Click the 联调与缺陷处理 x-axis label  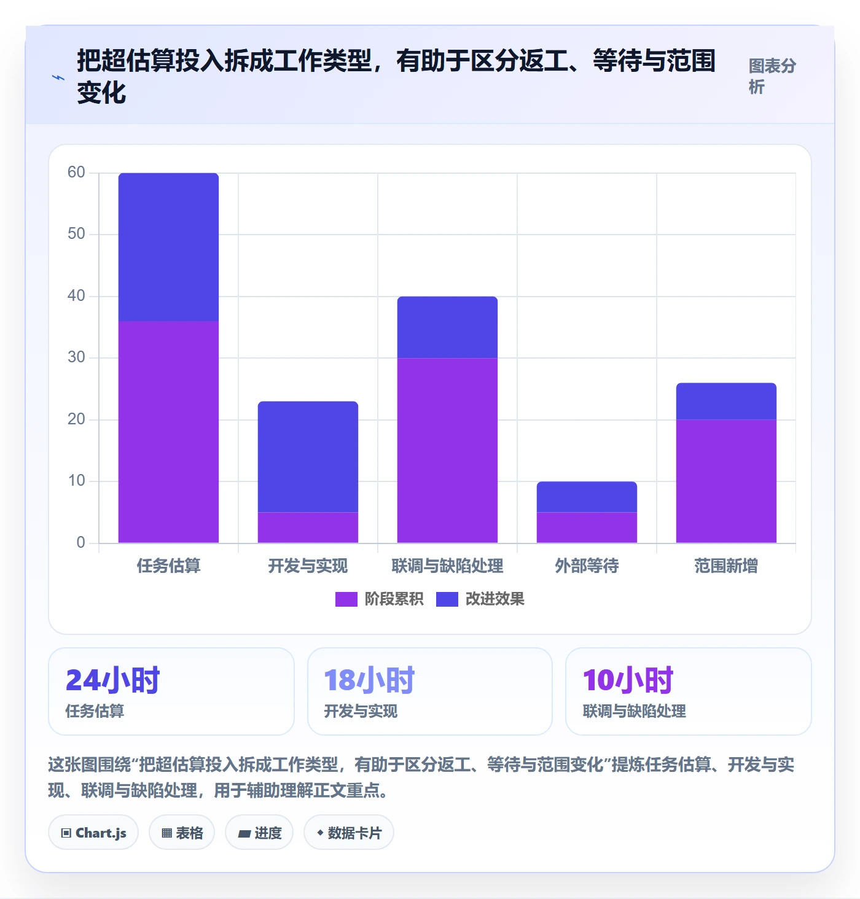(447, 566)
